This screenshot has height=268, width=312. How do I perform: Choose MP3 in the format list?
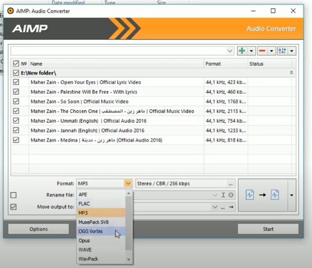(x=101, y=213)
